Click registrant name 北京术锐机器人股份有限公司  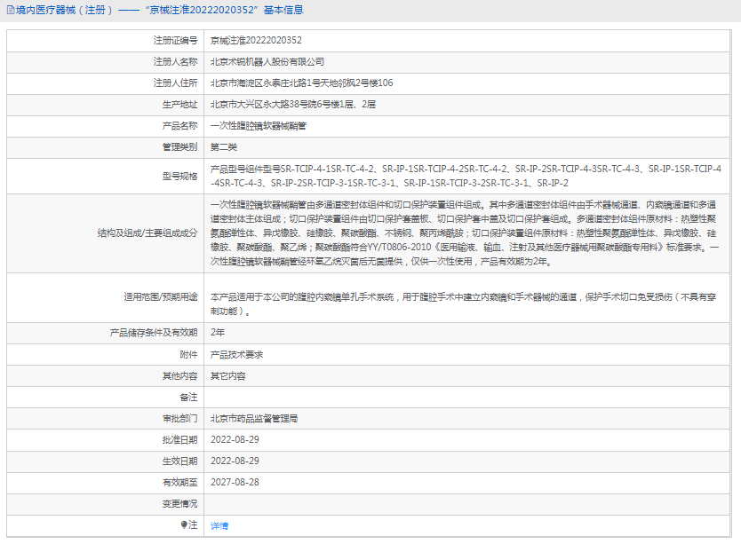click(x=267, y=62)
